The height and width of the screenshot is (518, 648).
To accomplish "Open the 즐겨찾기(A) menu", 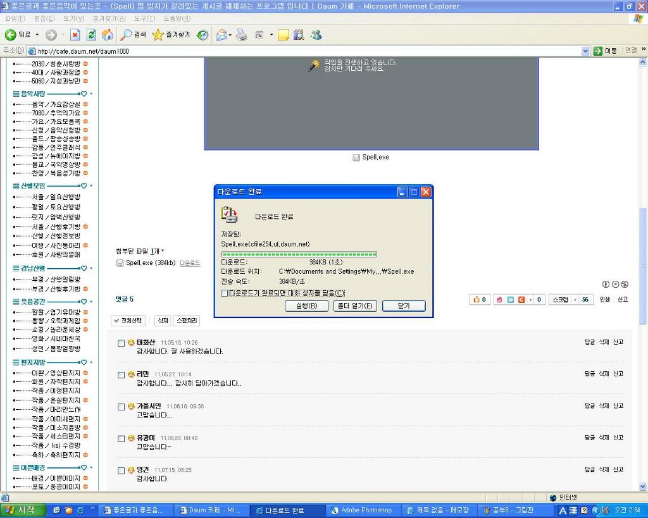I will [109, 18].
